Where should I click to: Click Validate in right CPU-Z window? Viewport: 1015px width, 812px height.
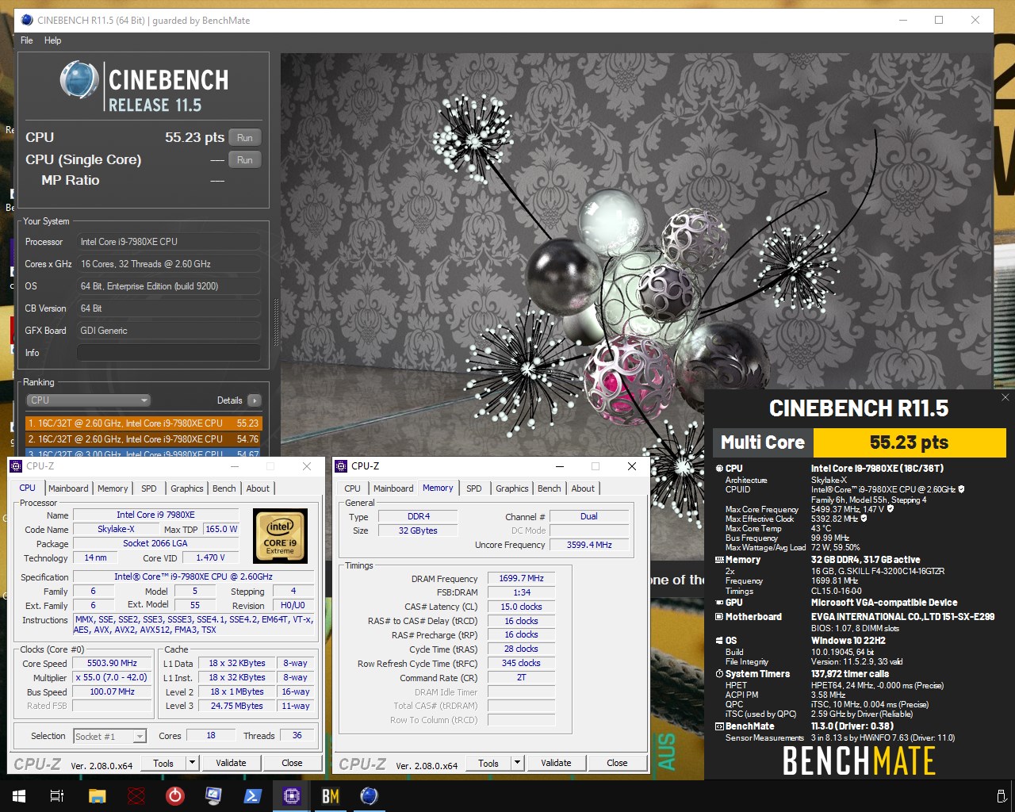point(556,763)
